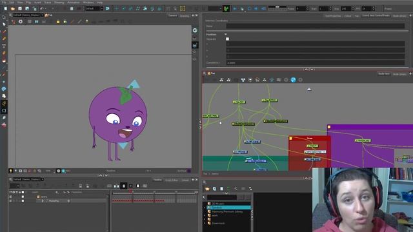
Task: Click the white cell icon in Timeline toolbar
Action: [x=137, y=186]
